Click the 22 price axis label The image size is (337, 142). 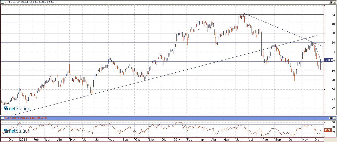333,108
